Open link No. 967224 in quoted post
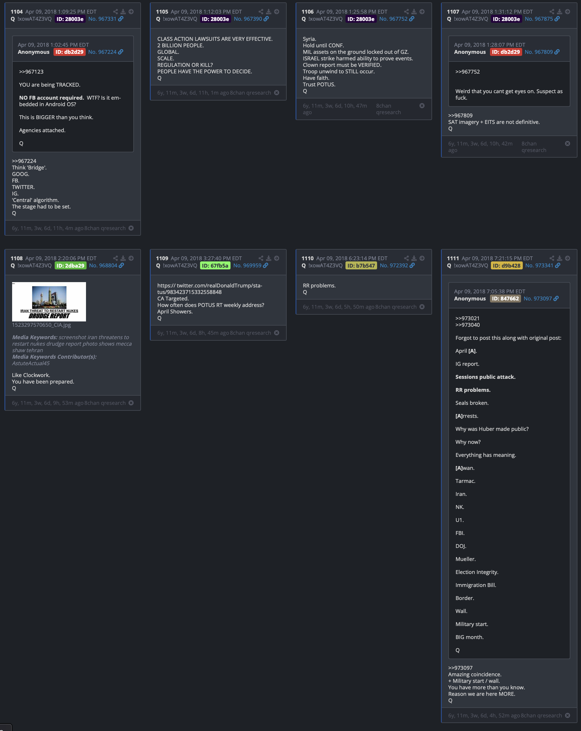Image resolution: width=581 pixels, height=731 pixels. click(x=106, y=52)
